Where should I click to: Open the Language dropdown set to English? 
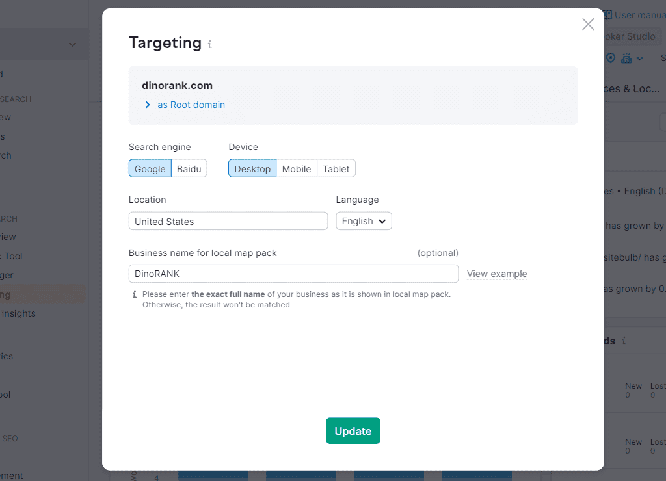(364, 221)
